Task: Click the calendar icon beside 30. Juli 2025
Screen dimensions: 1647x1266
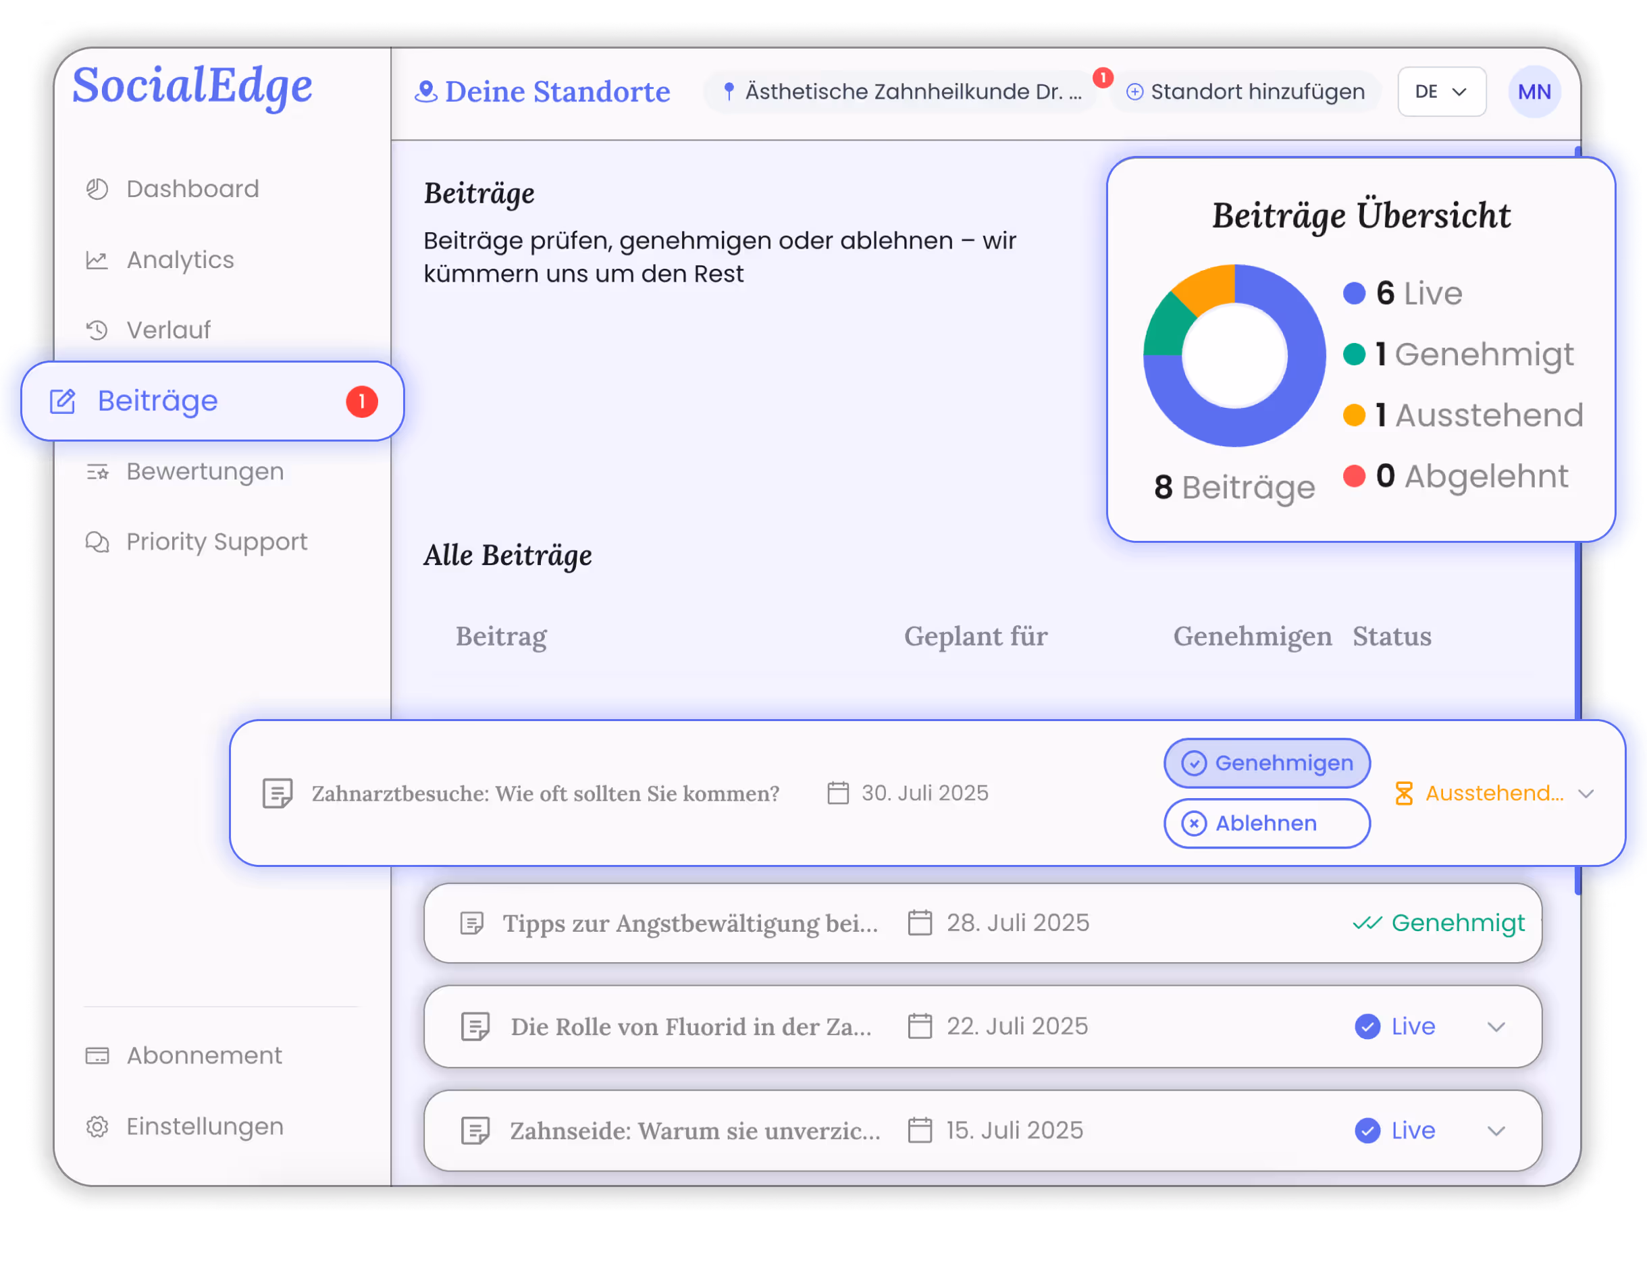Action: tap(837, 793)
